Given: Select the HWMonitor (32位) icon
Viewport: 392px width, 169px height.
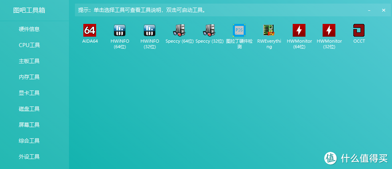Looking at the screenshot, I should pyautogui.click(x=329, y=30).
